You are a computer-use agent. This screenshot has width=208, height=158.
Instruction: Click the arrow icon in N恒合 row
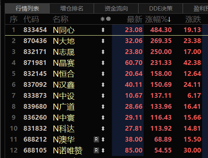103,74
